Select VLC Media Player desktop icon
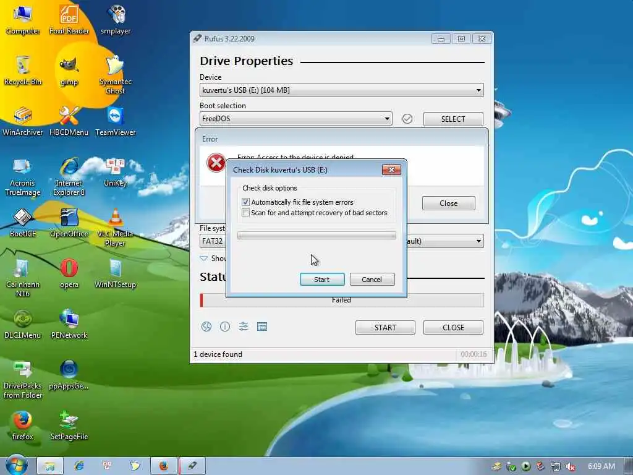Viewport: 633px width, 475px height. coord(116,227)
